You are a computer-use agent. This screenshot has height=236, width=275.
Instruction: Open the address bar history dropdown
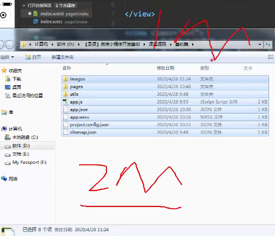tap(260, 44)
